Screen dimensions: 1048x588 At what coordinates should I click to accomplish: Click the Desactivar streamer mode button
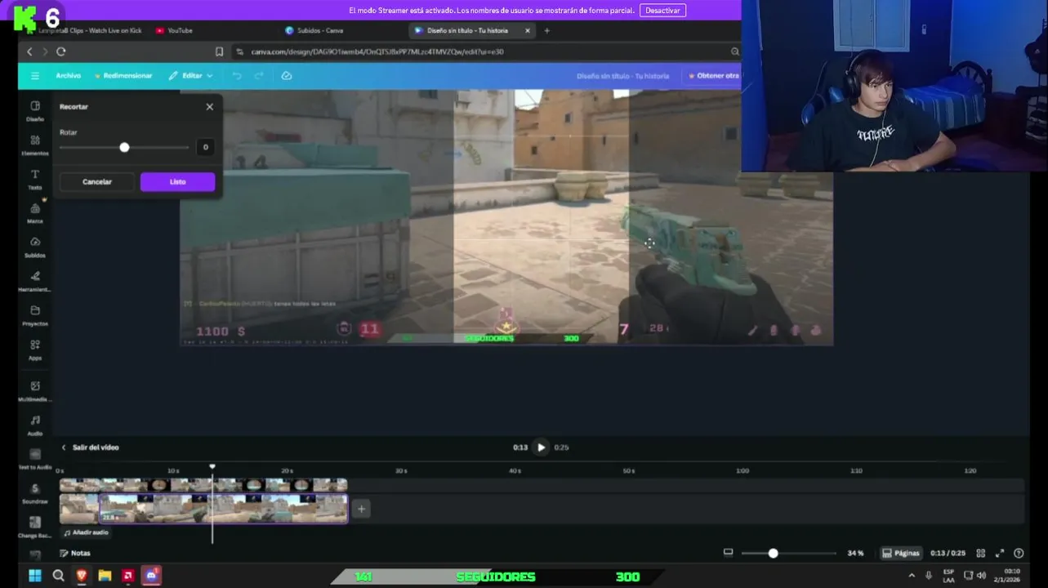click(662, 11)
